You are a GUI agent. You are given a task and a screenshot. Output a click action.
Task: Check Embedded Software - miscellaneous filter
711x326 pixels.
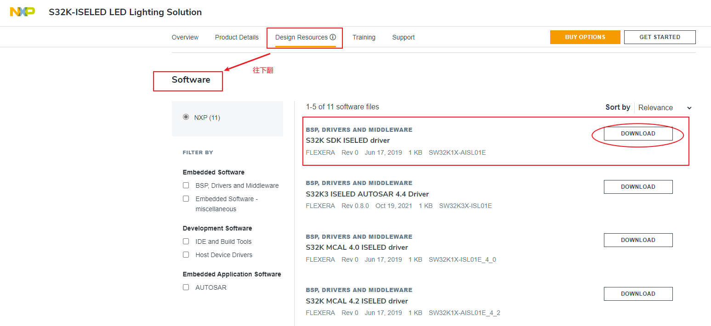pyautogui.click(x=186, y=199)
